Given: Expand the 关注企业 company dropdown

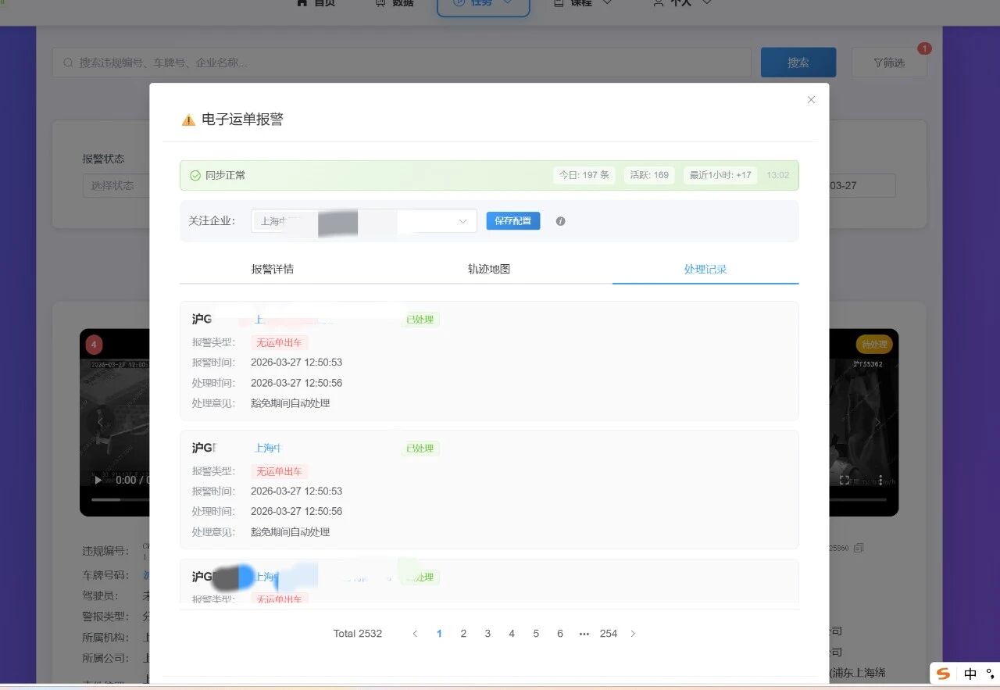Looking at the screenshot, I should click(x=364, y=221).
